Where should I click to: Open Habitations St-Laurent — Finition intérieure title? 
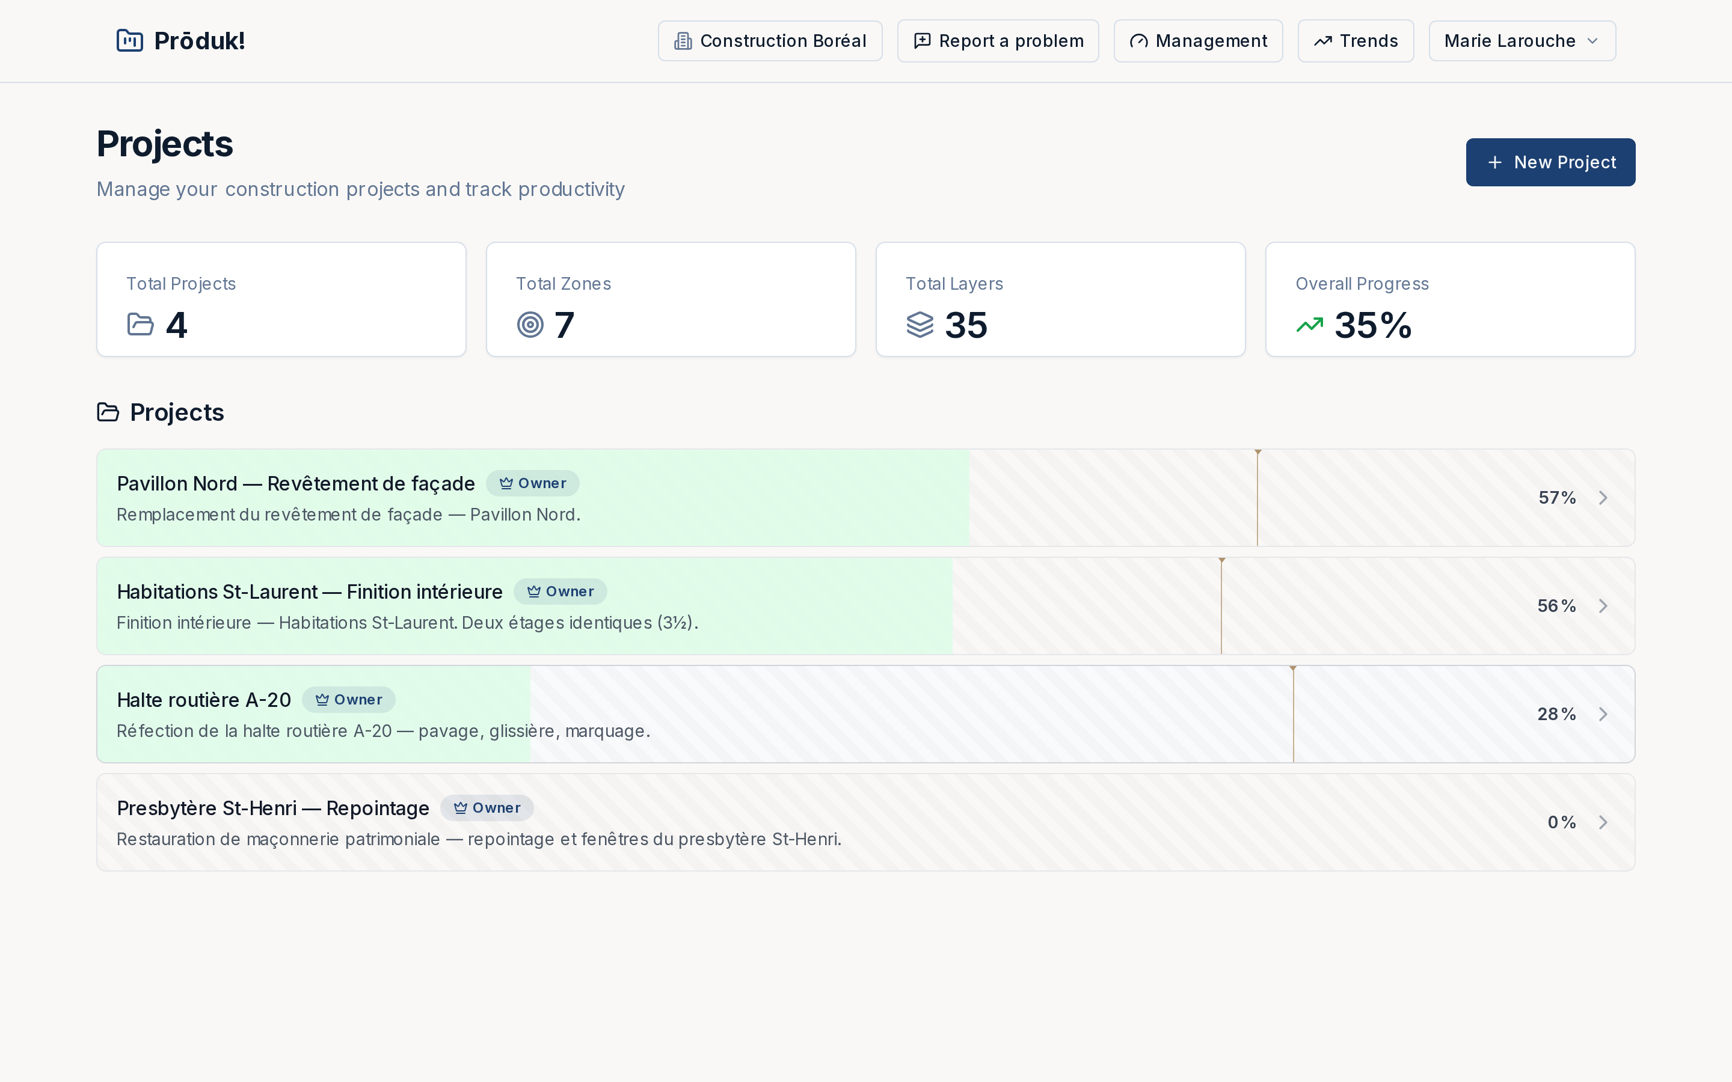(x=309, y=592)
